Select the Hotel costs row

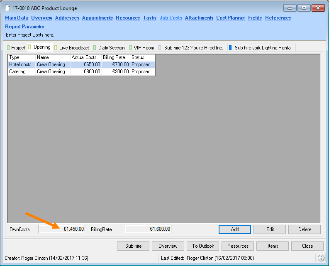[x=81, y=64]
